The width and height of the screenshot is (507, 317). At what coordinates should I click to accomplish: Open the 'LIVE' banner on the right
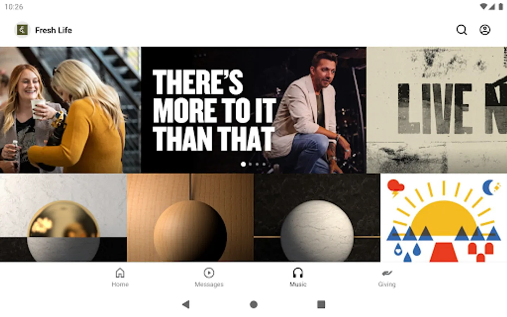(437, 110)
